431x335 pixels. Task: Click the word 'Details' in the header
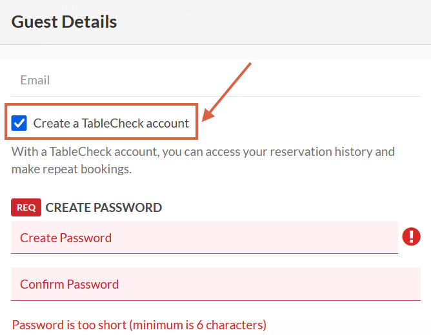tap(90, 22)
